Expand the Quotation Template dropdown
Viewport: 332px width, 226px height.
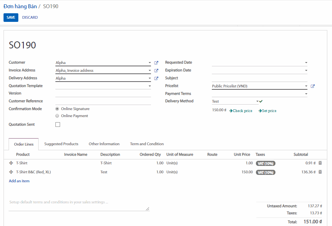click(x=149, y=86)
